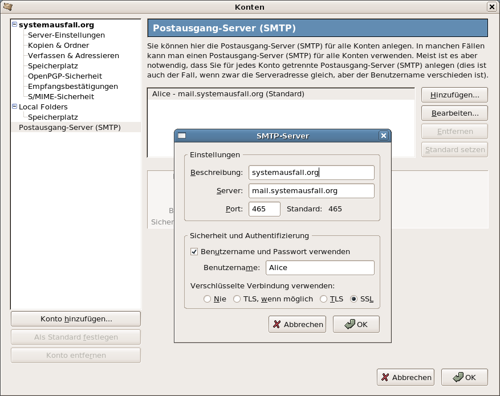Focus the Benutzername input field
This screenshot has width=500, height=396.
[x=320, y=268]
